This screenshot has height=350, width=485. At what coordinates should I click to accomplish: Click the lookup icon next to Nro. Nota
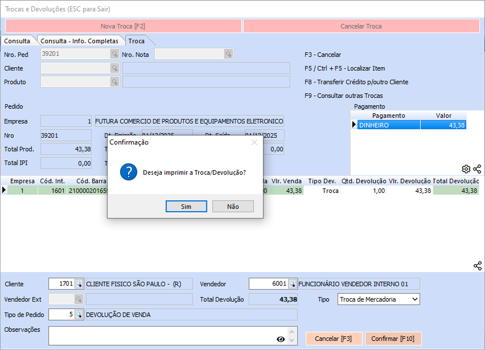(x=228, y=54)
